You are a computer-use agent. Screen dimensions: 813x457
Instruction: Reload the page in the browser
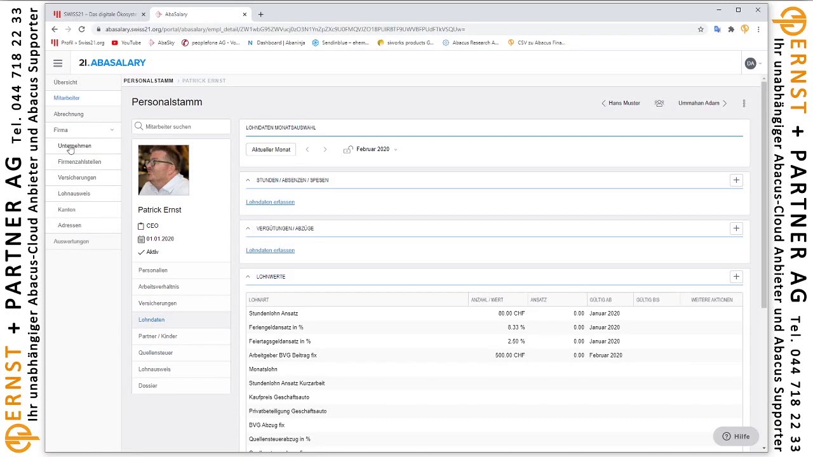pyautogui.click(x=81, y=29)
